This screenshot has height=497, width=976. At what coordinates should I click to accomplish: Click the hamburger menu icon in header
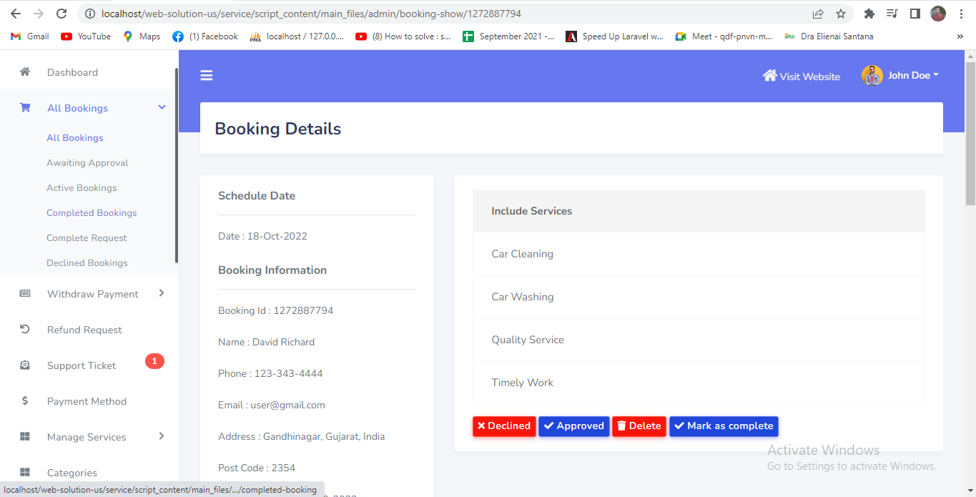click(x=207, y=76)
